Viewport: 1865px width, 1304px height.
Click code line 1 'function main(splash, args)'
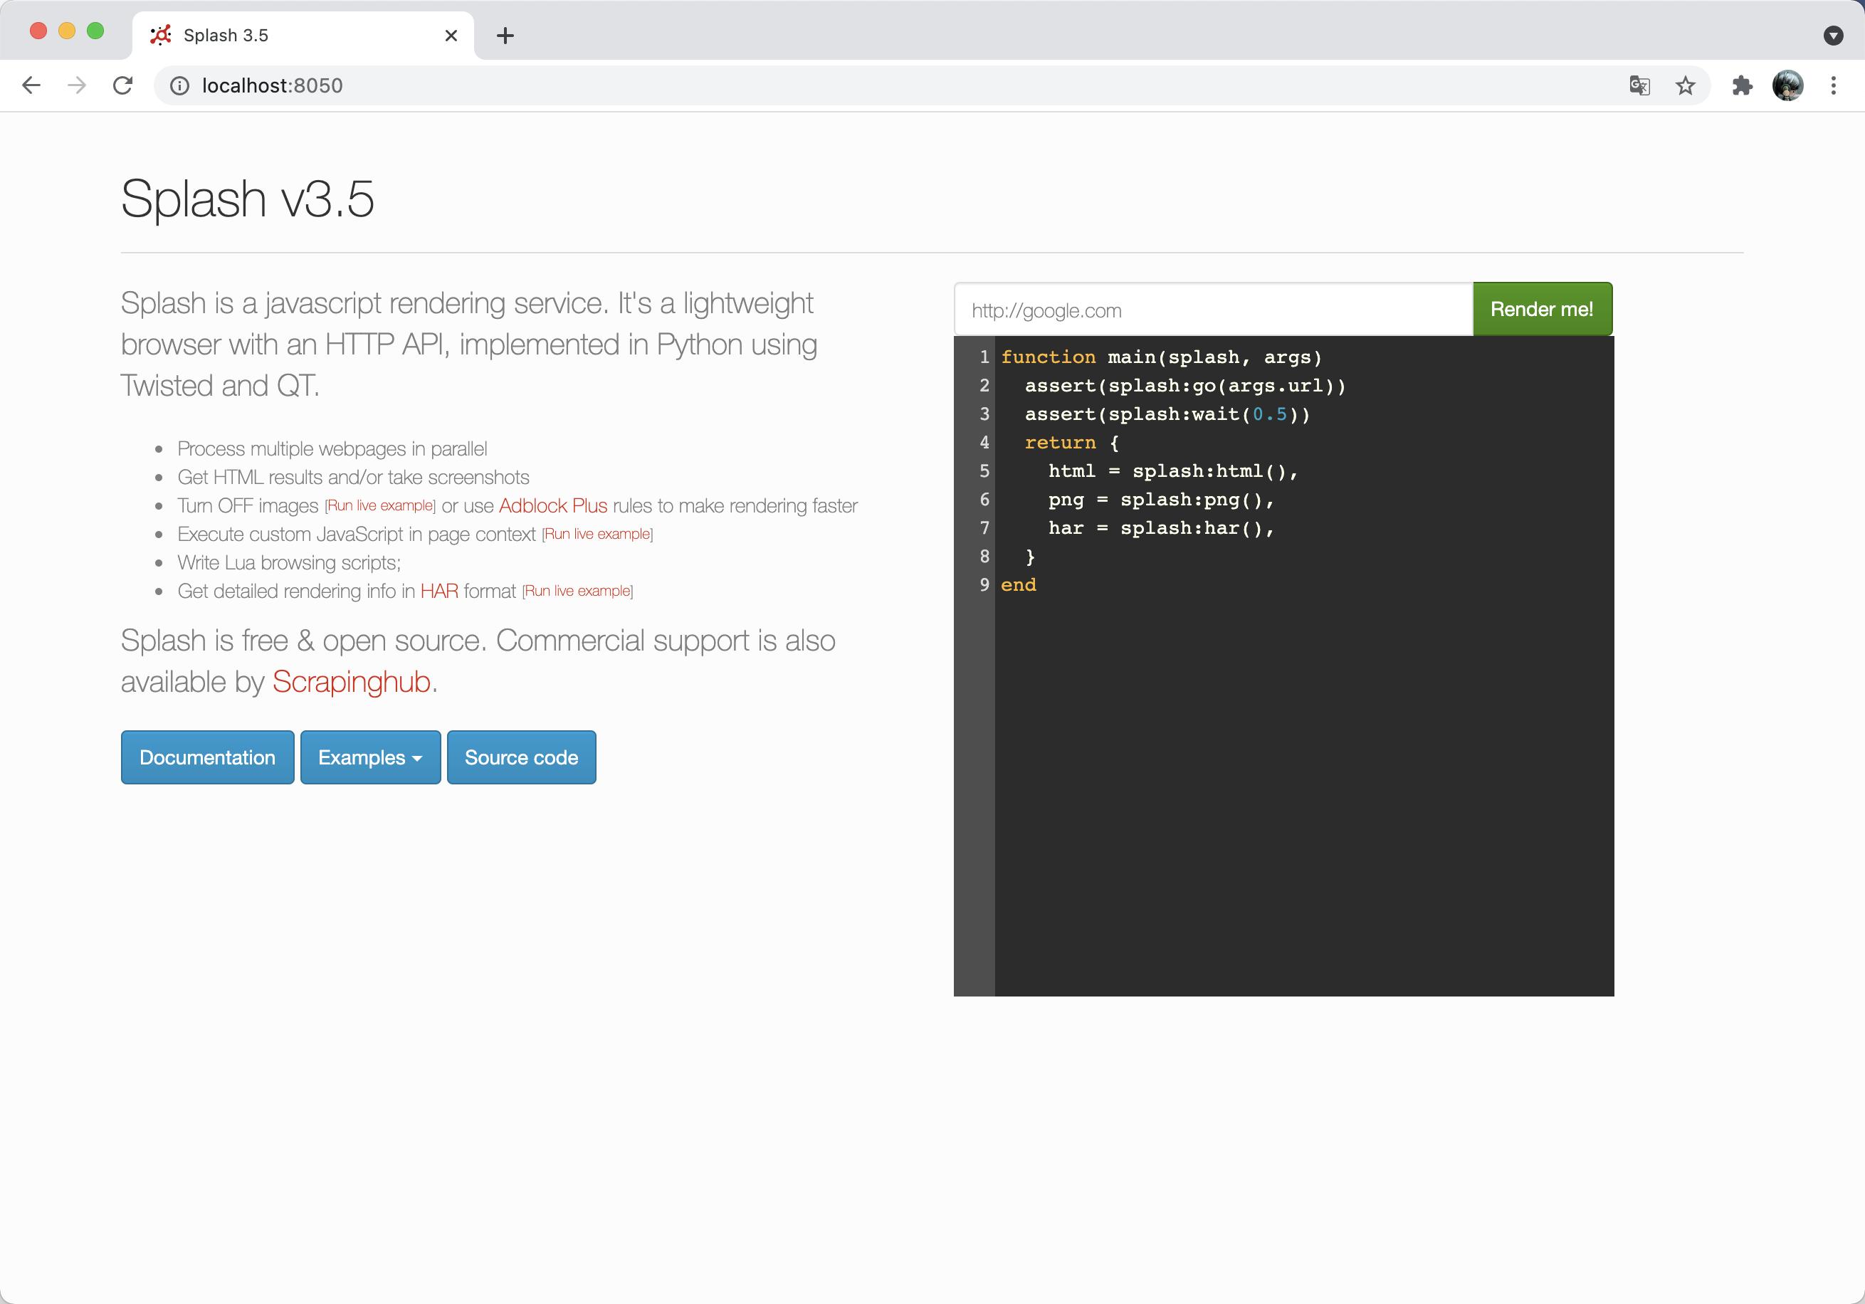tap(1162, 357)
